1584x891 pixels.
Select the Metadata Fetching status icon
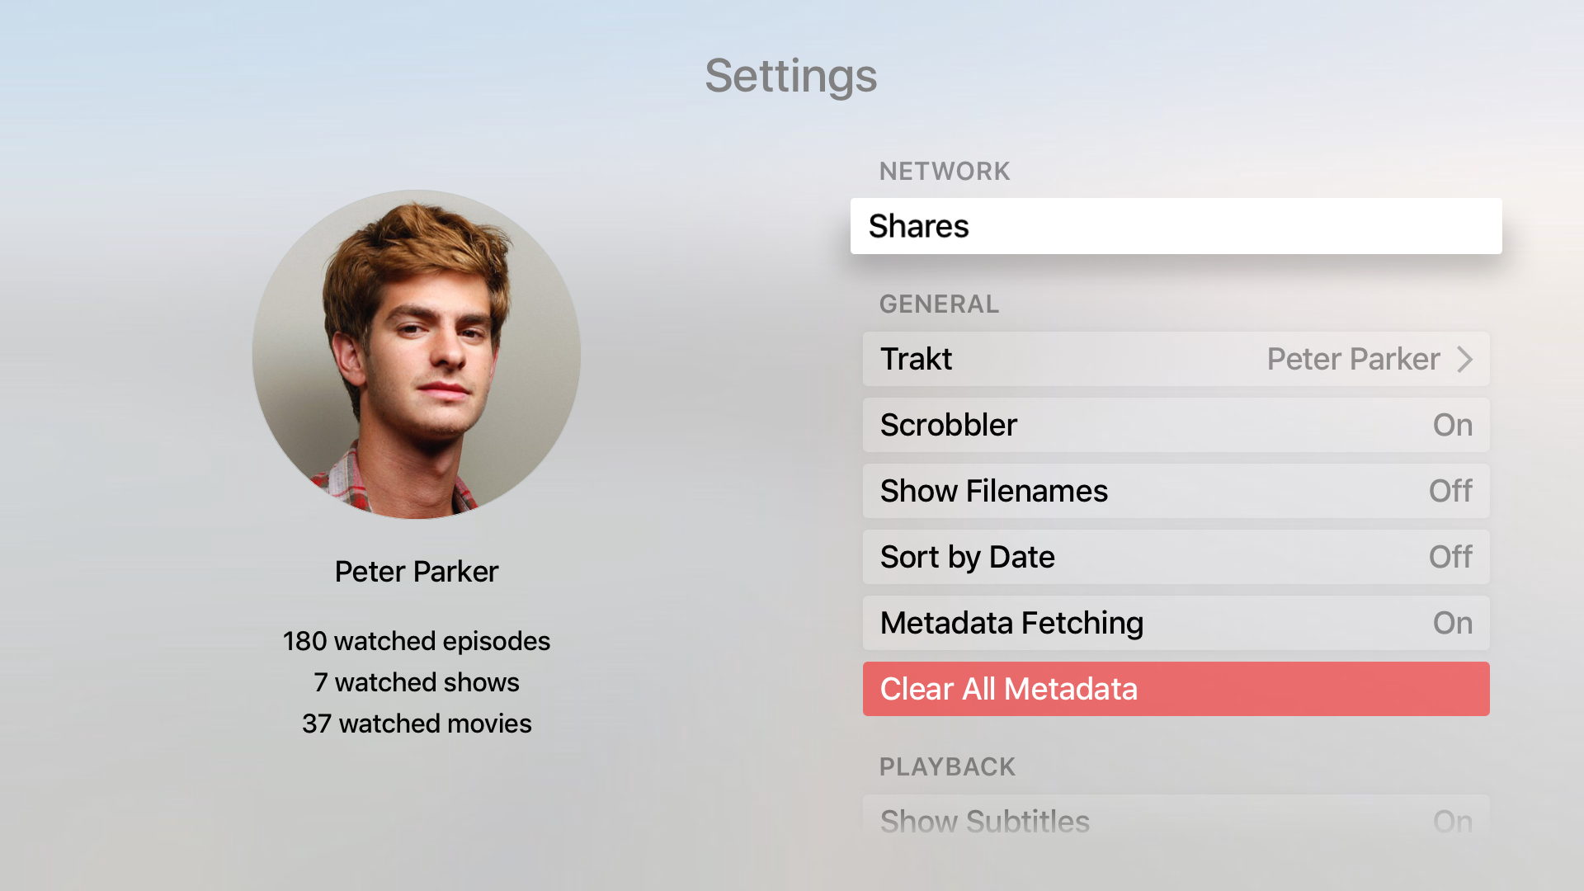tap(1454, 621)
